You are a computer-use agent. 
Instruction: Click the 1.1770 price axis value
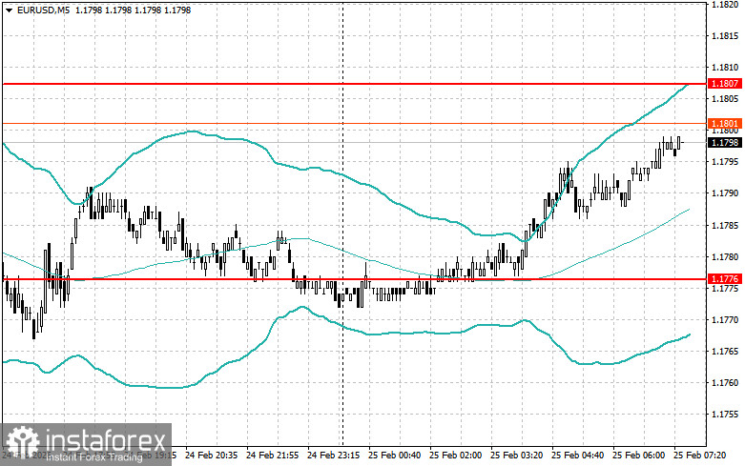click(x=725, y=320)
